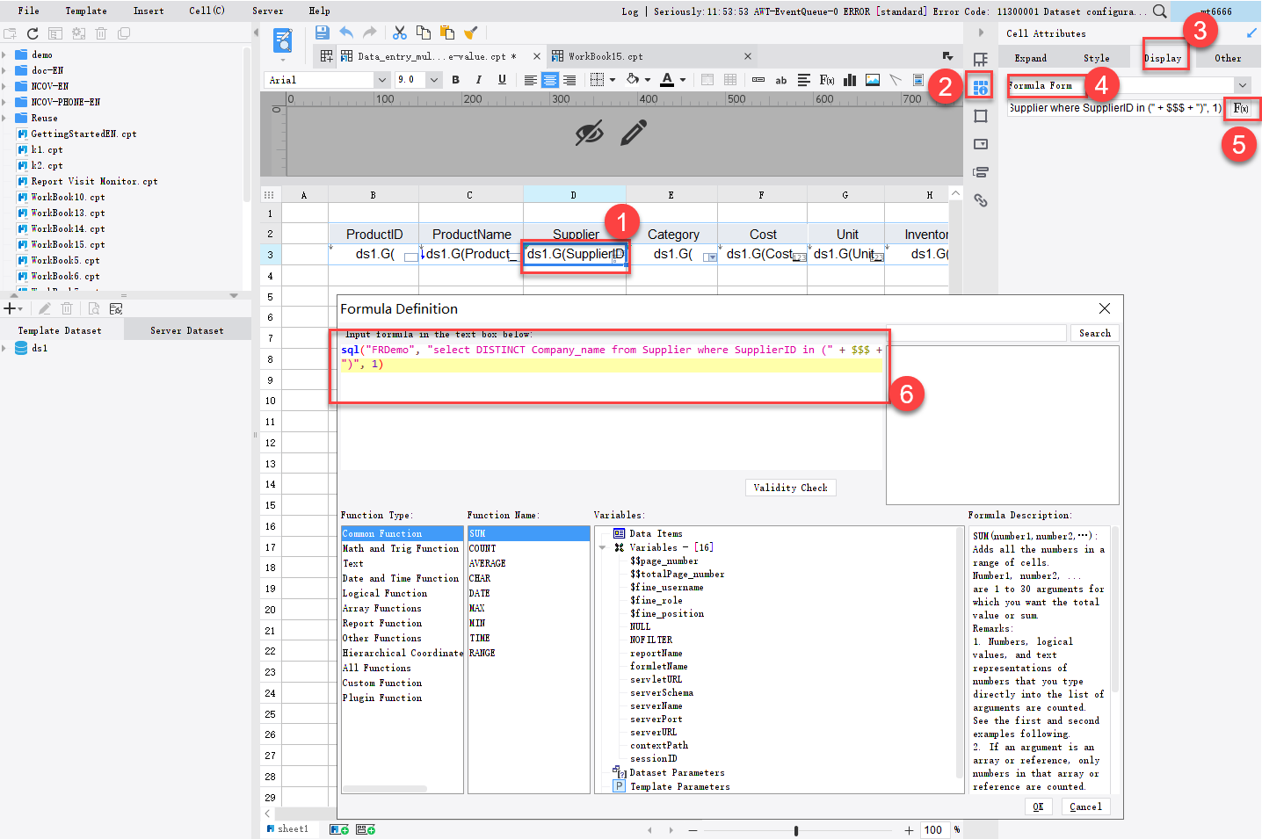Open the font size 9.0 dropdown
This screenshot has height=839, width=1262.
(433, 80)
